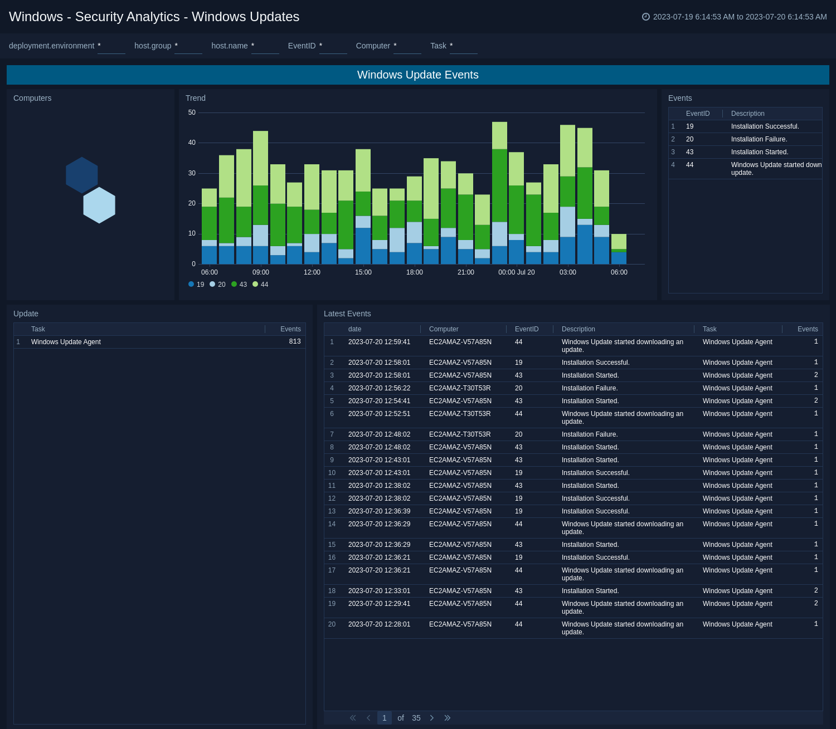
Task: Toggle legend series 19 in Trend chart
Action: pyautogui.click(x=196, y=285)
